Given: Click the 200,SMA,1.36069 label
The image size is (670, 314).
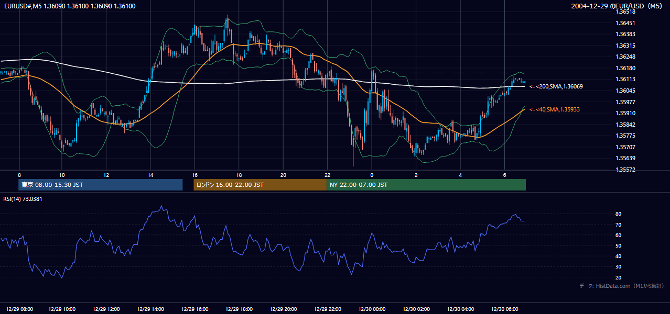Looking at the screenshot, I should [556, 86].
